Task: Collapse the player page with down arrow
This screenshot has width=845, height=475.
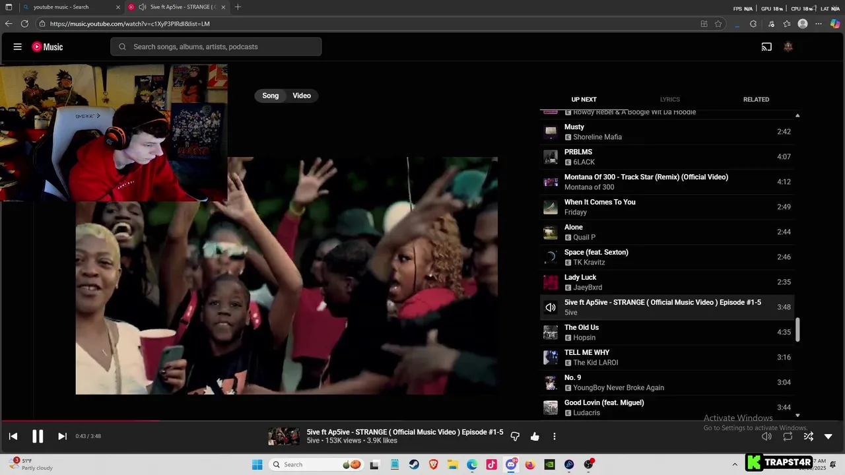Action: pyautogui.click(x=828, y=436)
